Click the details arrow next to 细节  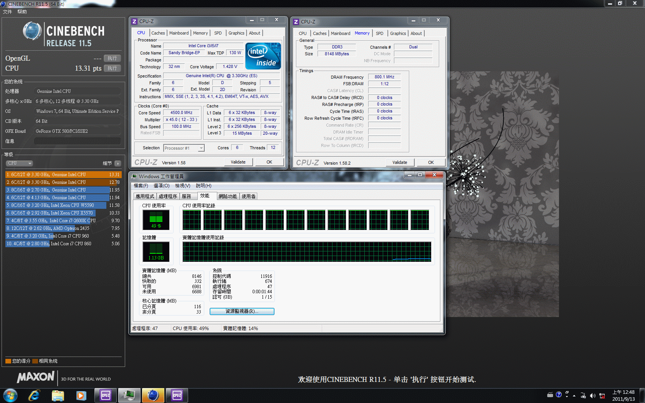point(118,164)
